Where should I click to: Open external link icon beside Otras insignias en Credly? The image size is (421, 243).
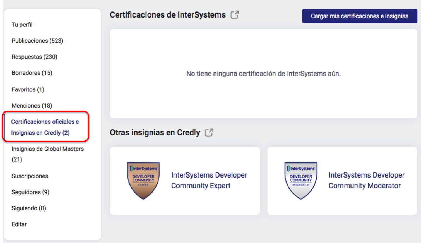pos(209,133)
